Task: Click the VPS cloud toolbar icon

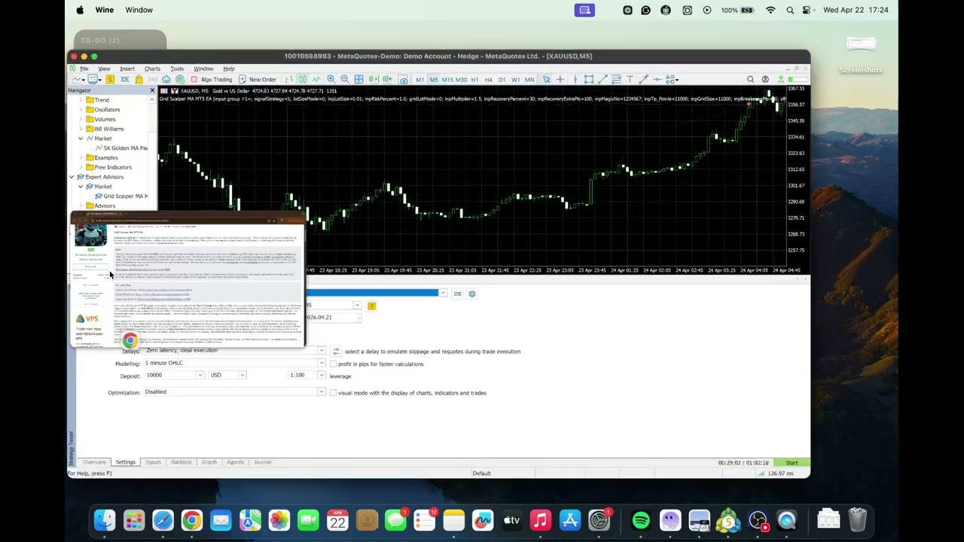Action: coord(166,79)
